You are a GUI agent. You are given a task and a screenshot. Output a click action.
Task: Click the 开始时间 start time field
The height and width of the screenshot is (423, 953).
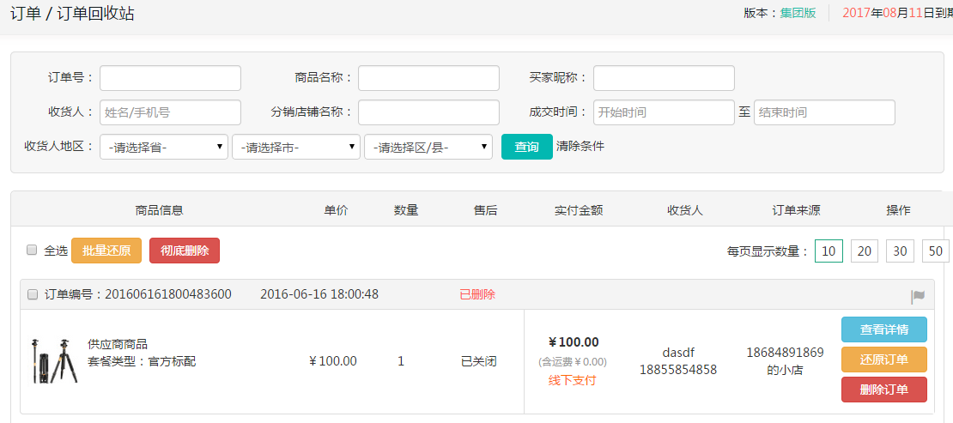point(664,112)
